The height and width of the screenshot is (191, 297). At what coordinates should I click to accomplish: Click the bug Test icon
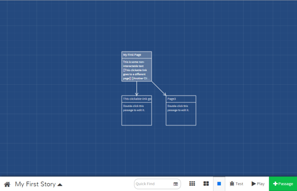click(x=232, y=184)
